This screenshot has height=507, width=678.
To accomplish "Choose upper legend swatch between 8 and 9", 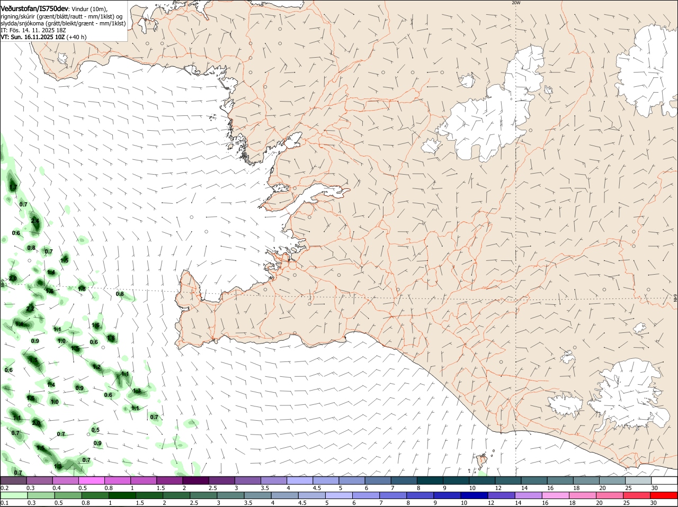I will tap(430, 481).
